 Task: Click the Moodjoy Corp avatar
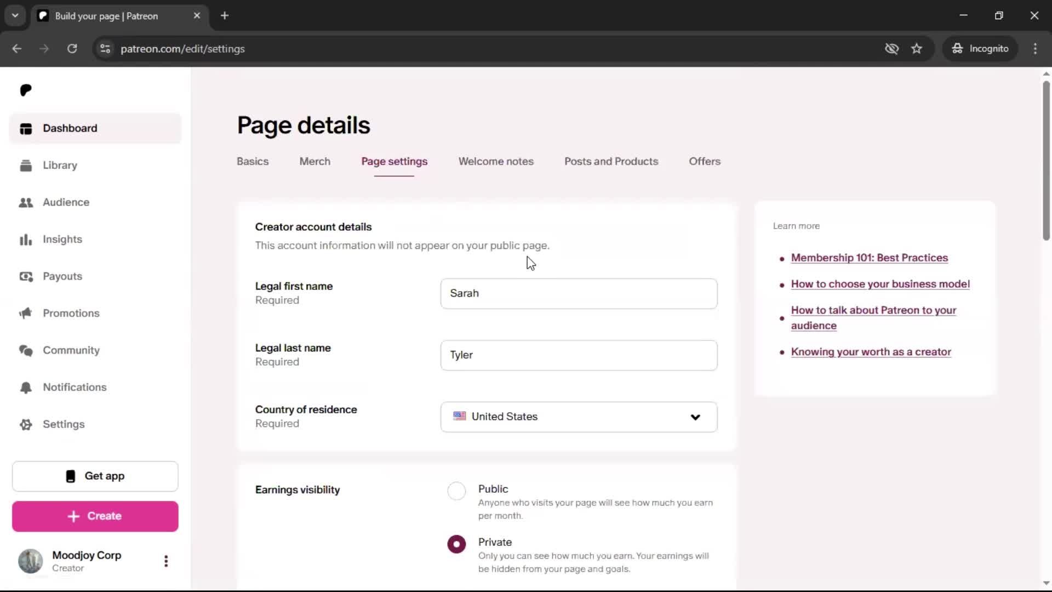[31, 561]
